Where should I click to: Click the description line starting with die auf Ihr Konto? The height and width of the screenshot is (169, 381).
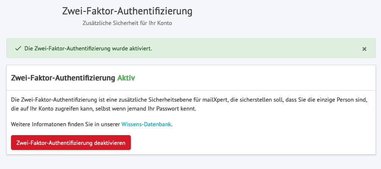(x=104, y=109)
